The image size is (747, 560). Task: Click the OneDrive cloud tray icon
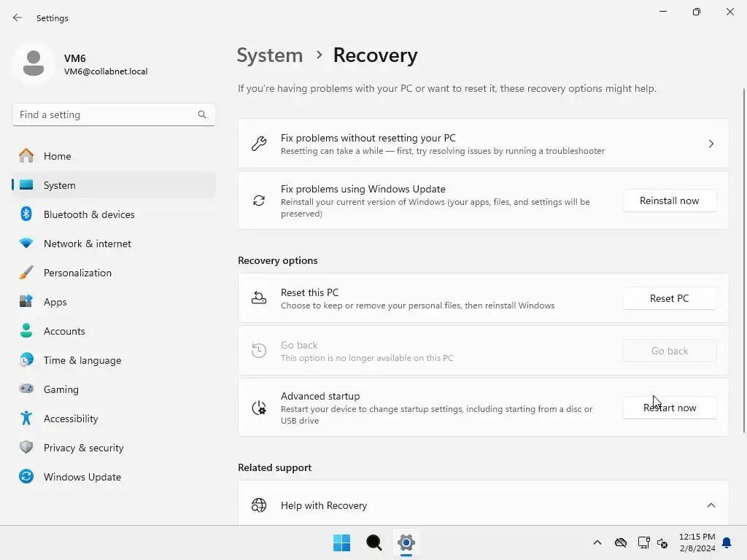621,542
